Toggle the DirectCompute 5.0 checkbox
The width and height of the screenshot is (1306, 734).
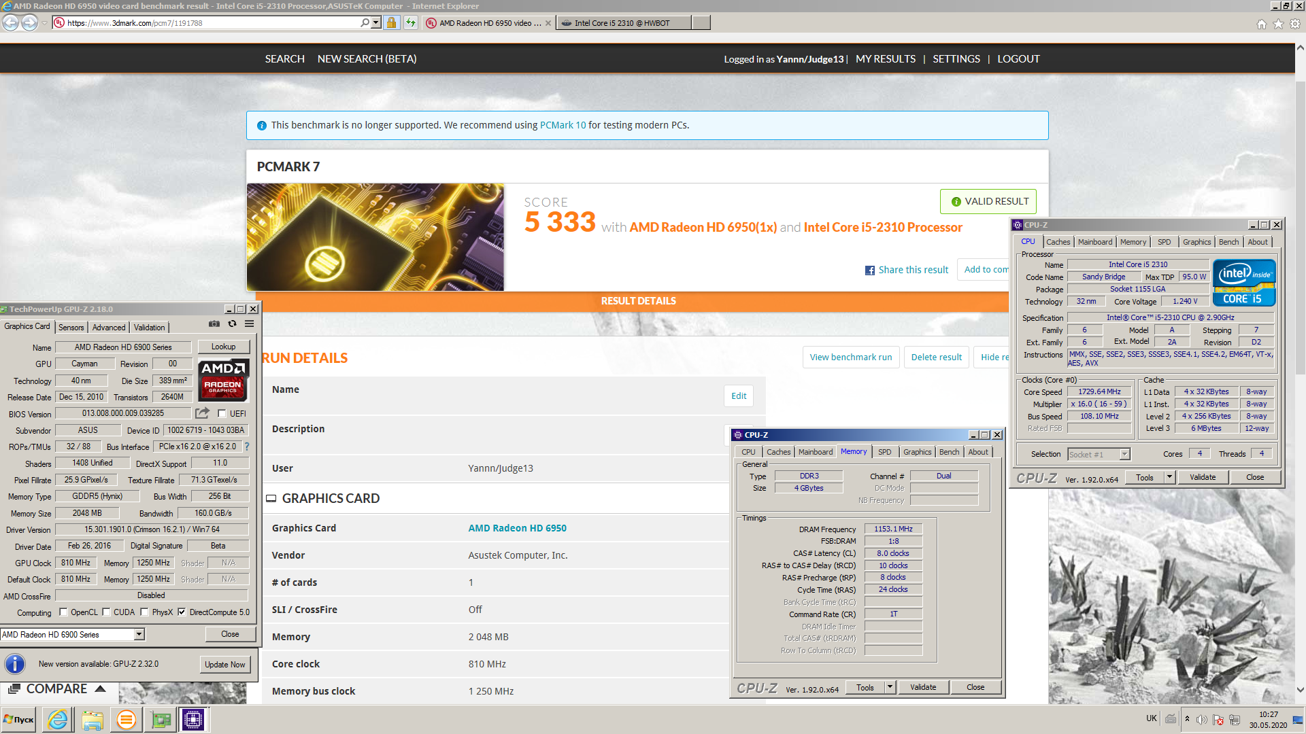click(182, 612)
